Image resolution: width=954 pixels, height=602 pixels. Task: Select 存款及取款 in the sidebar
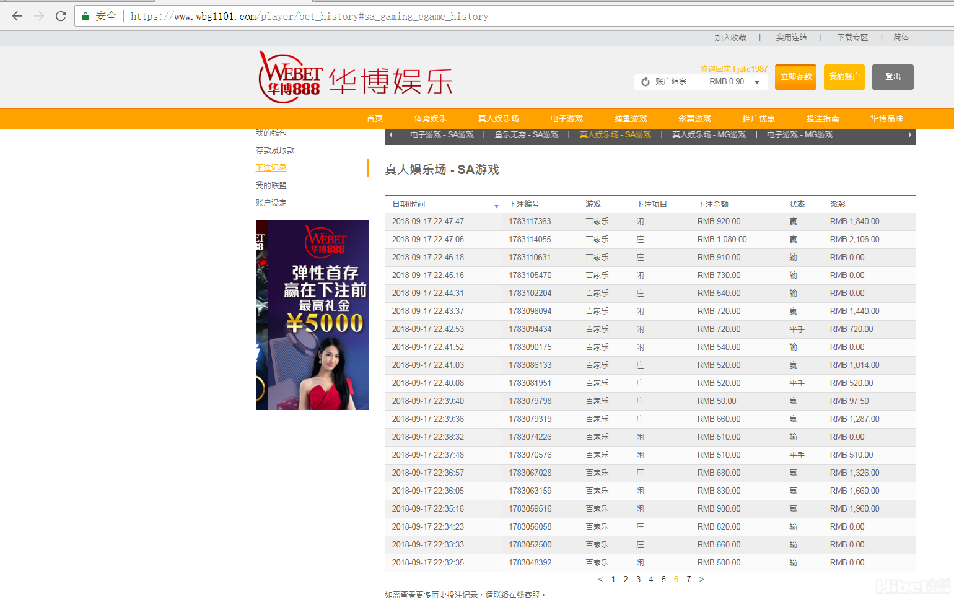[x=275, y=150]
